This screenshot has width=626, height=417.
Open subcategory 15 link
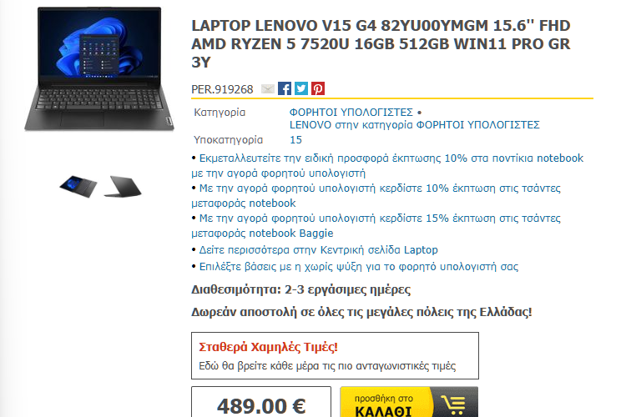295,140
